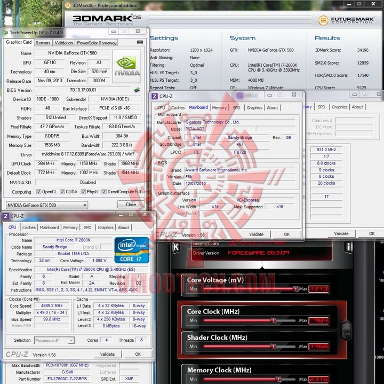Click the GPU-Z title bar app icon
Screen dimensions: 384x384
5,33
